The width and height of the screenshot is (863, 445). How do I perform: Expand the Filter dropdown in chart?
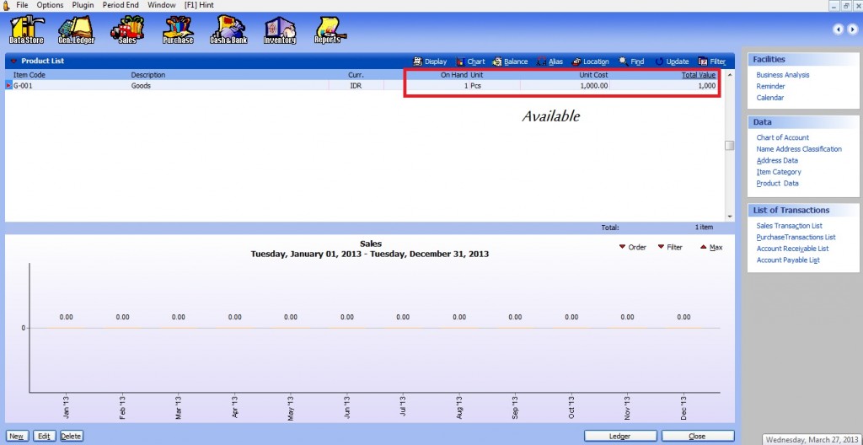point(669,247)
